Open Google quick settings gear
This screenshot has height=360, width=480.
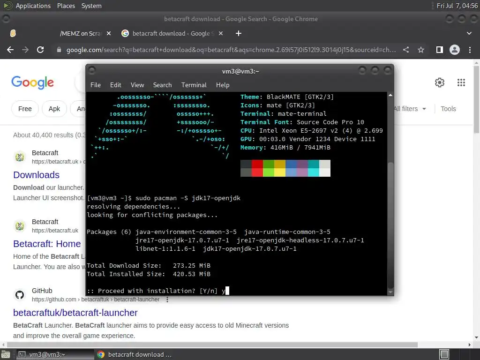(440, 82)
